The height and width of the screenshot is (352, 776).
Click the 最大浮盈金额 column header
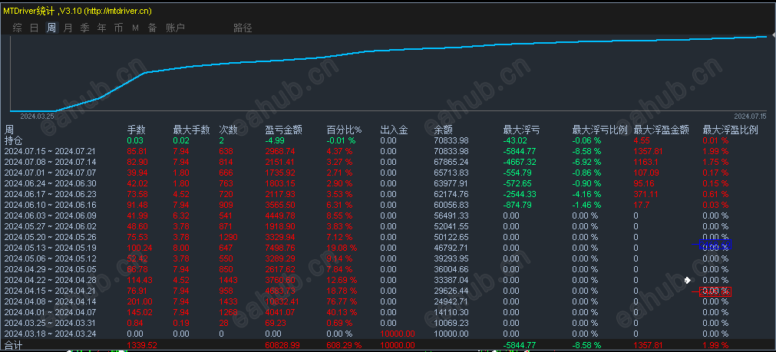point(661,130)
